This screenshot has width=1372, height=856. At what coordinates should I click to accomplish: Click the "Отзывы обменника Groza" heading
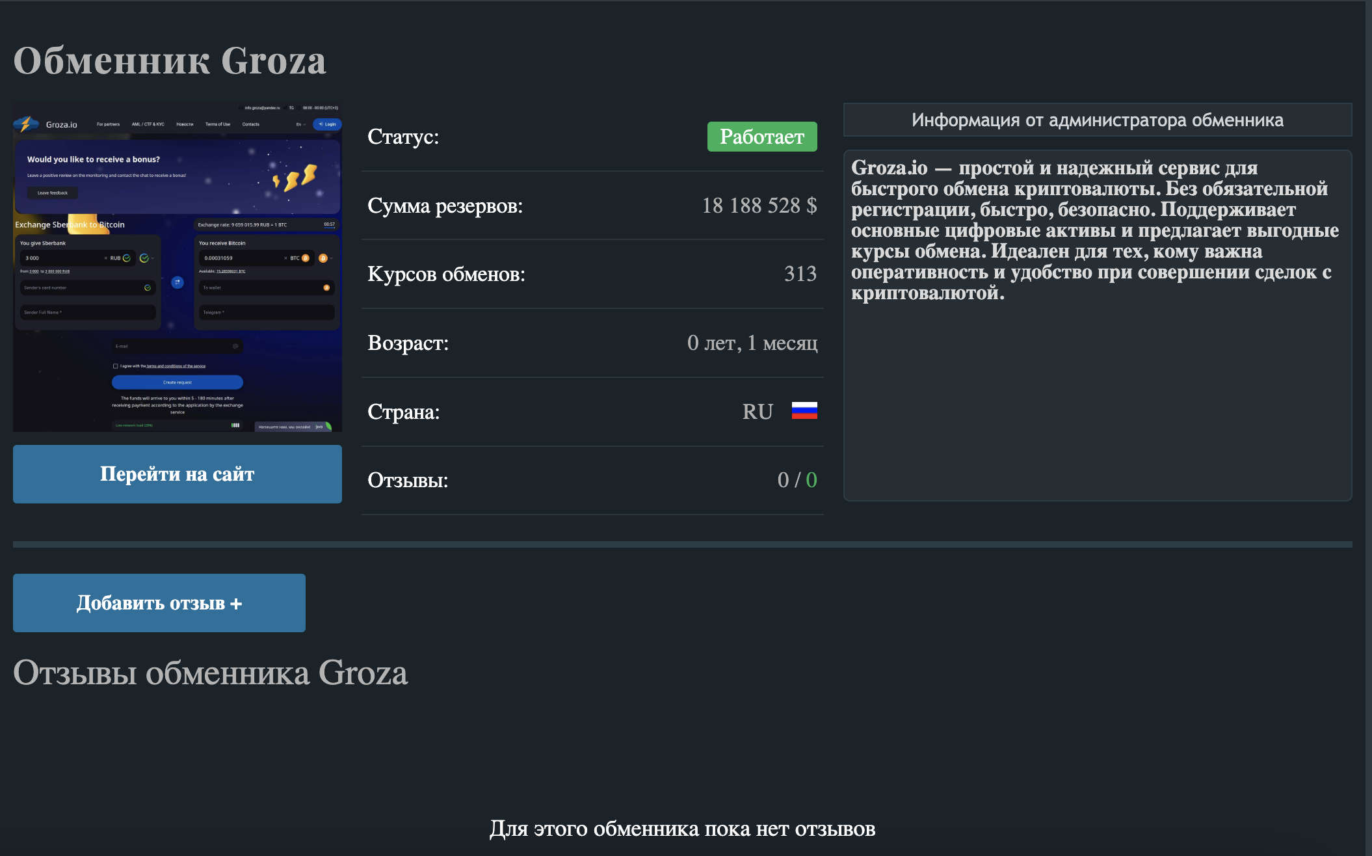[x=211, y=673]
